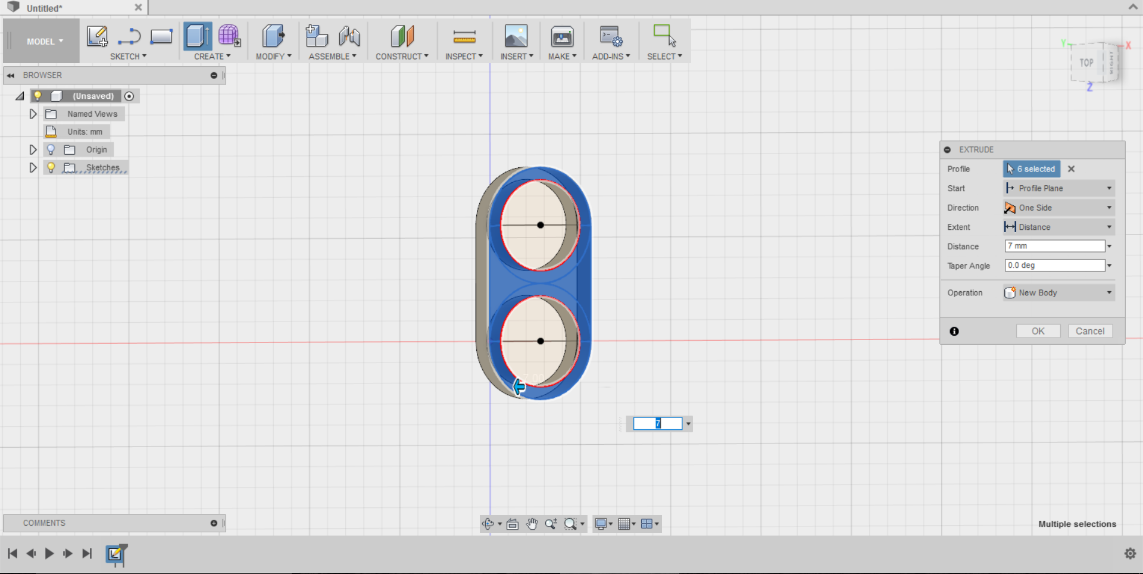Toggle visibility bulb of Unsaved component
This screenshot has height=574, width=1143.
click(x=38, y=96)
